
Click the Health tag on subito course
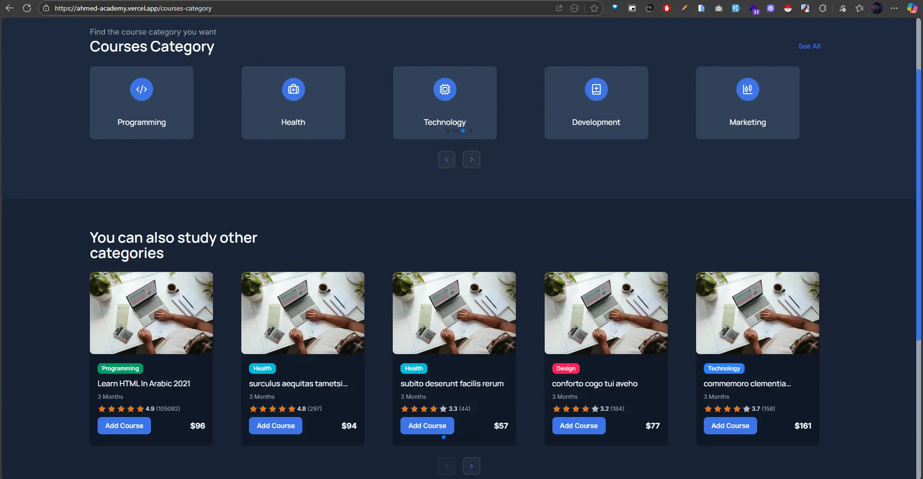tap(414, 368)
